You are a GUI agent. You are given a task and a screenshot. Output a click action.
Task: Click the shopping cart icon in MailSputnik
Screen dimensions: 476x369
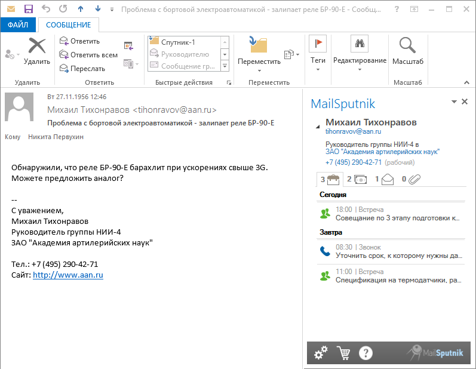(343, 353)
